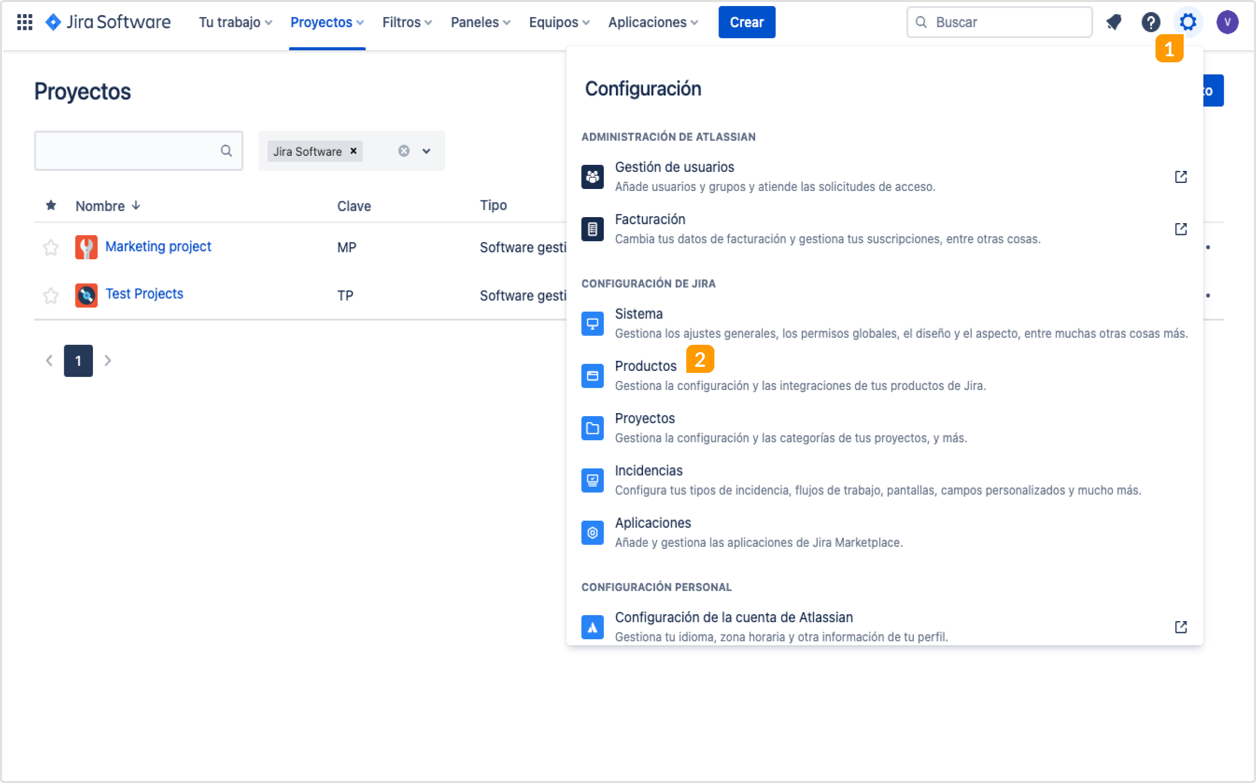The height and width of the screenshot is (783, 1256).
Task: Click the Jira Software logo
Action: pos(108,22)
